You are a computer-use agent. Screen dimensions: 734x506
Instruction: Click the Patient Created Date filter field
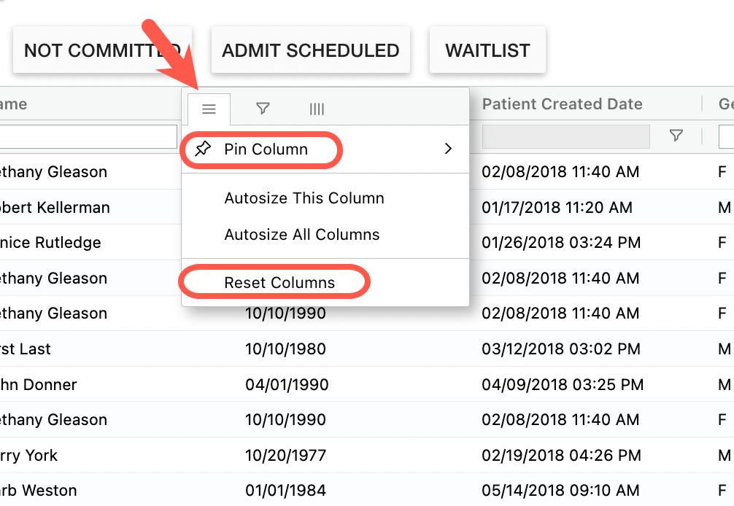pyautogui.click(x=565, y=136)
